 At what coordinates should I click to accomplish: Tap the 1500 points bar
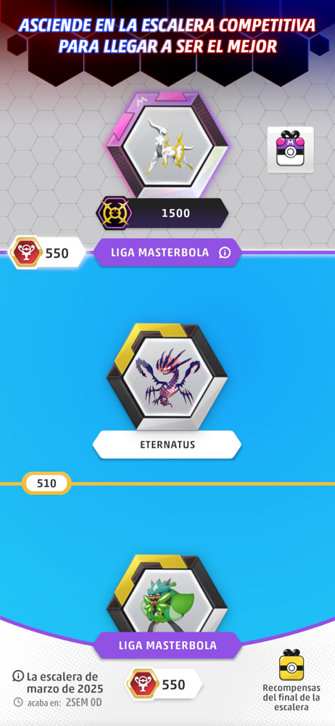pos(163,213)
